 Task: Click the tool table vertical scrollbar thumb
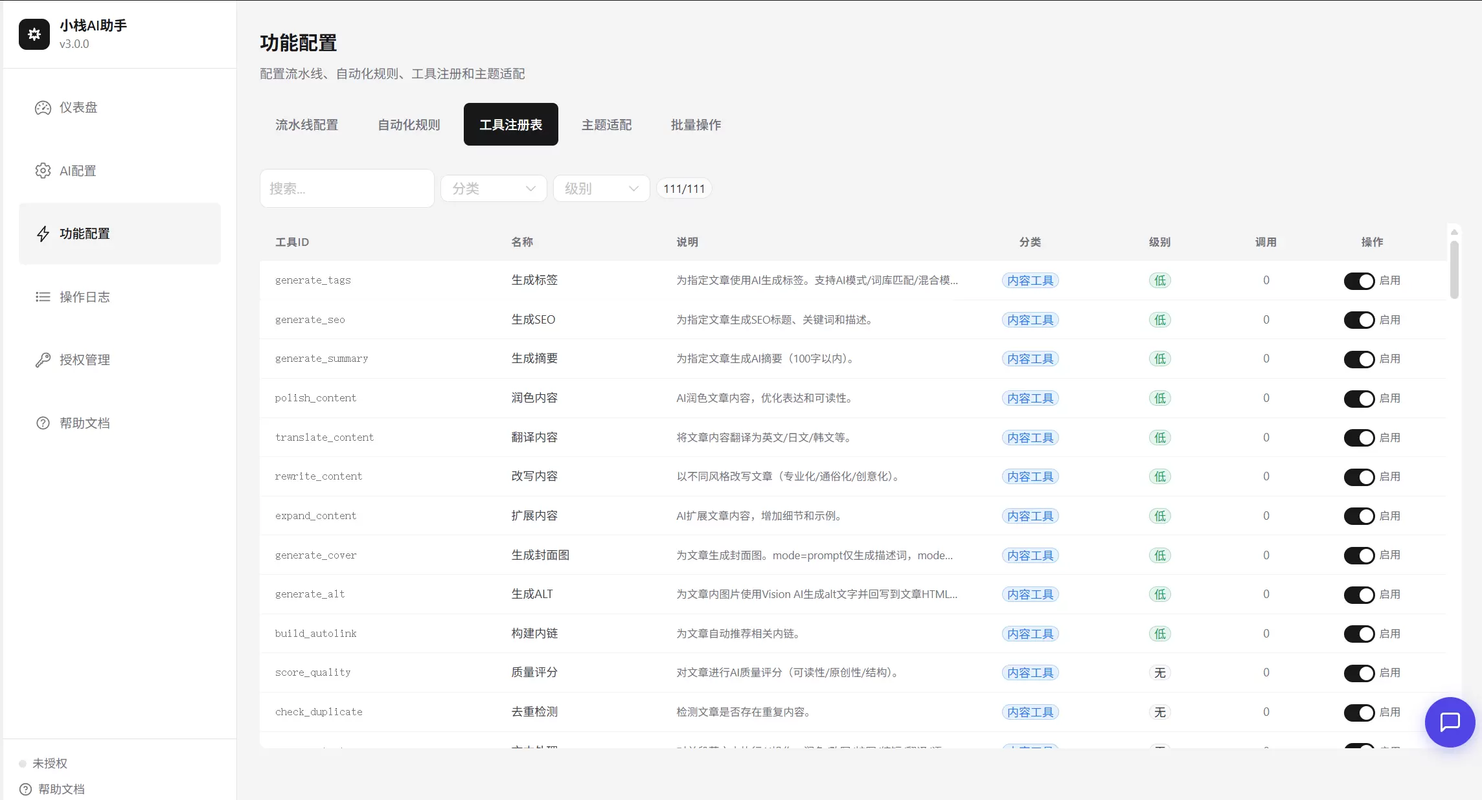[x=1454, y=269]
